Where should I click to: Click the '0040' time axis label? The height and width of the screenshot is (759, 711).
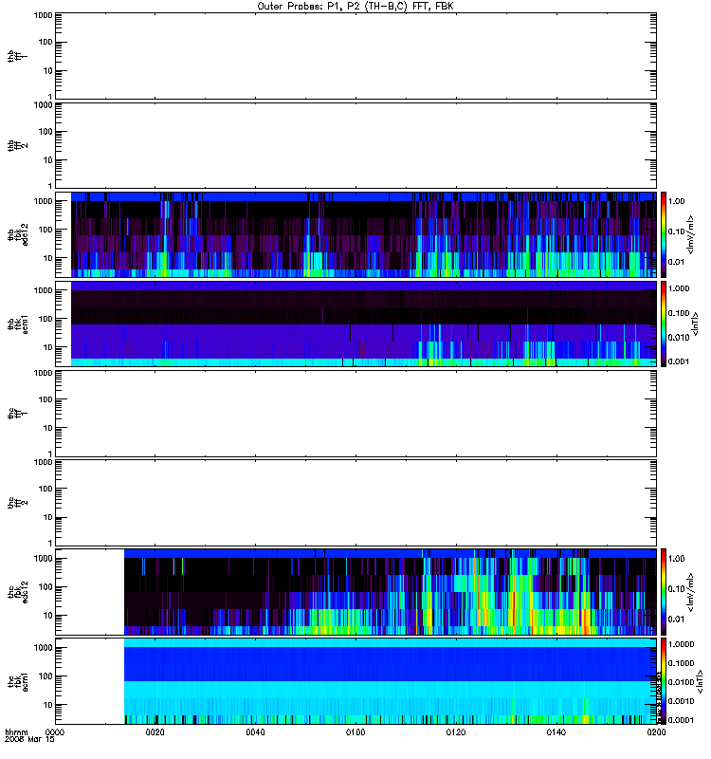tap(255, 732)
